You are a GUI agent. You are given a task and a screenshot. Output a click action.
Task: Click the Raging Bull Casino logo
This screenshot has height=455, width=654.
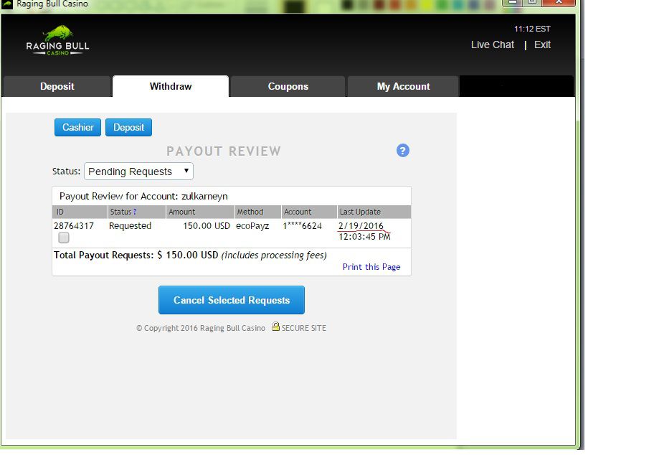click(57, 40)
